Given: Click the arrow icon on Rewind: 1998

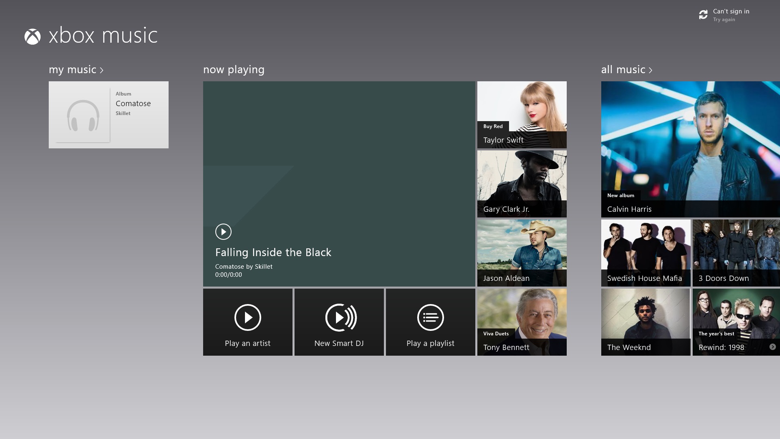Looking at the screenshot, I should coord(773,347).
